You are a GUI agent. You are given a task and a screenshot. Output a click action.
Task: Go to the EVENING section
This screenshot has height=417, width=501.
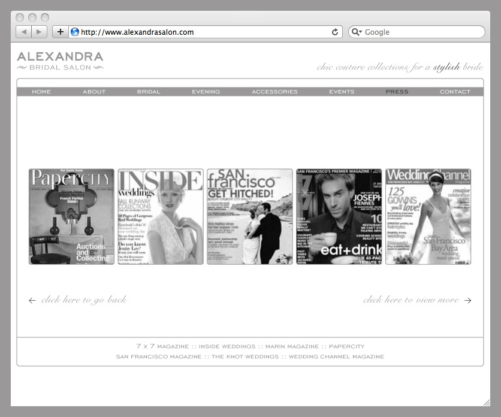[206, 92]
